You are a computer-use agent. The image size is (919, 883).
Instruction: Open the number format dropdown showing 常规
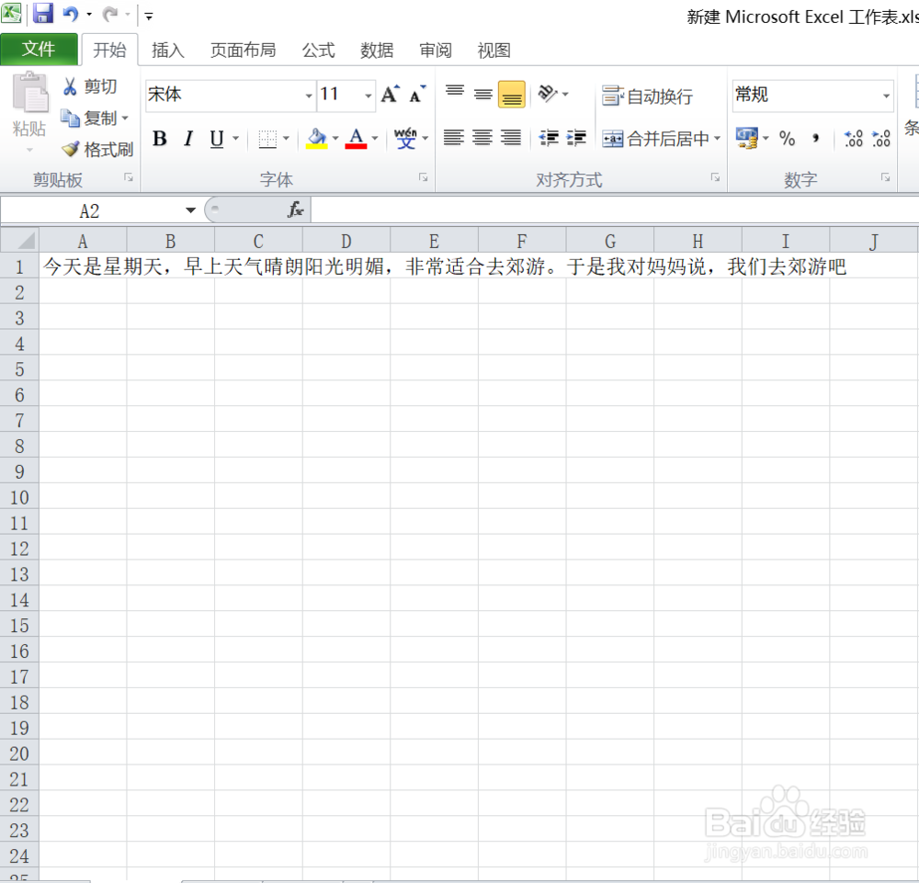click(x=888, y=96)
